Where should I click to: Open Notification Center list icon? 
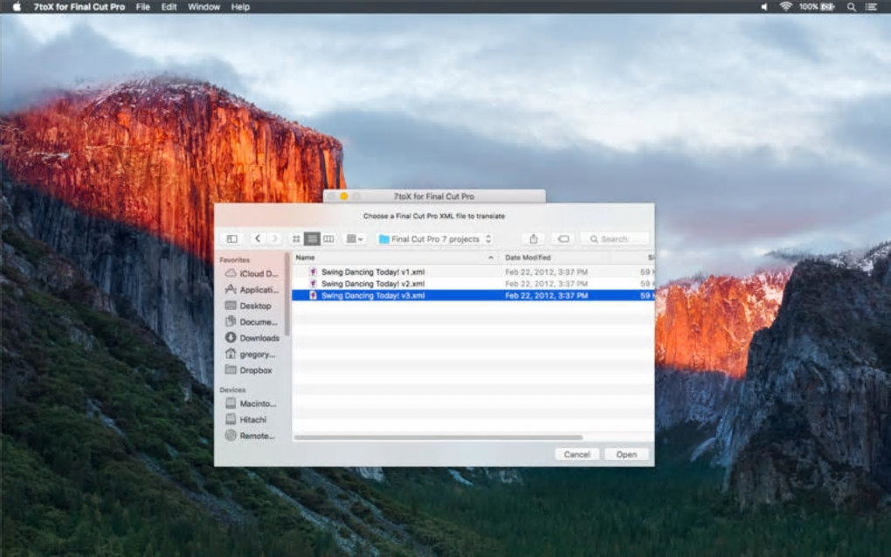coord(871,7)
